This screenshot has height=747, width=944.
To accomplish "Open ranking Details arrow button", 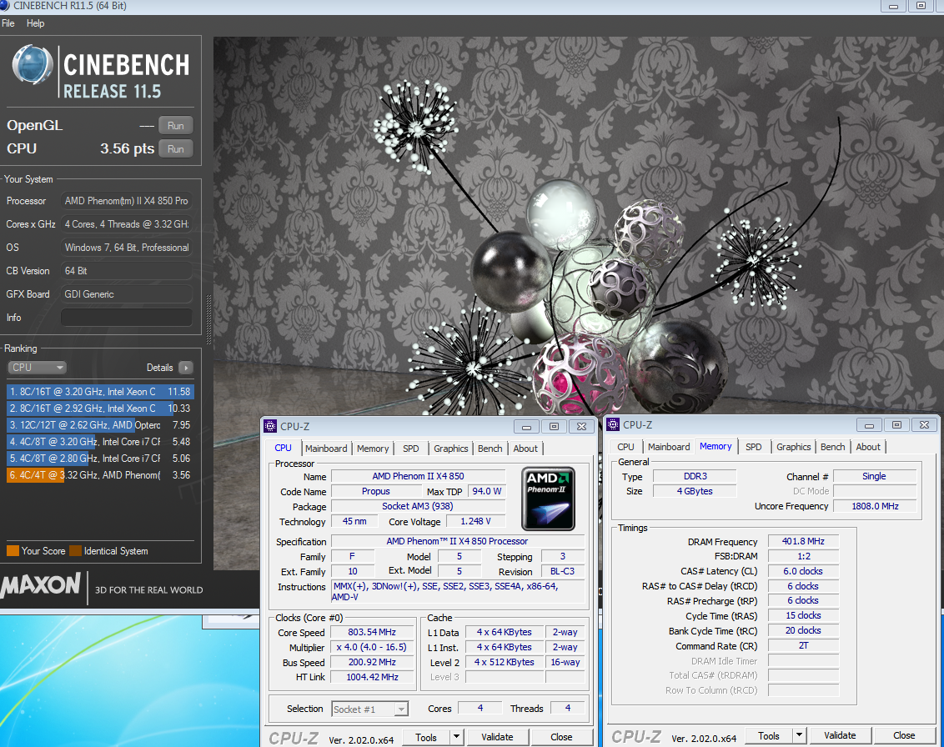I will 186,368.
